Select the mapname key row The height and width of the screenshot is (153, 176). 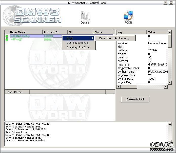[x=142, y=64]
